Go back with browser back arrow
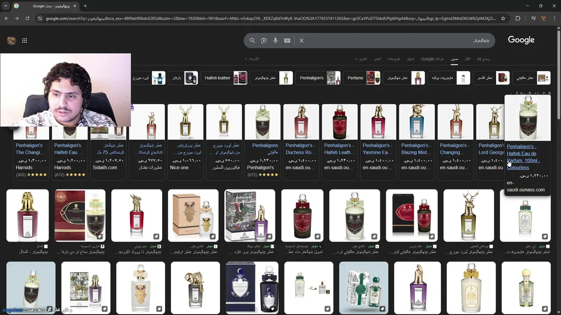561x315 pixels. pos(6,18)
